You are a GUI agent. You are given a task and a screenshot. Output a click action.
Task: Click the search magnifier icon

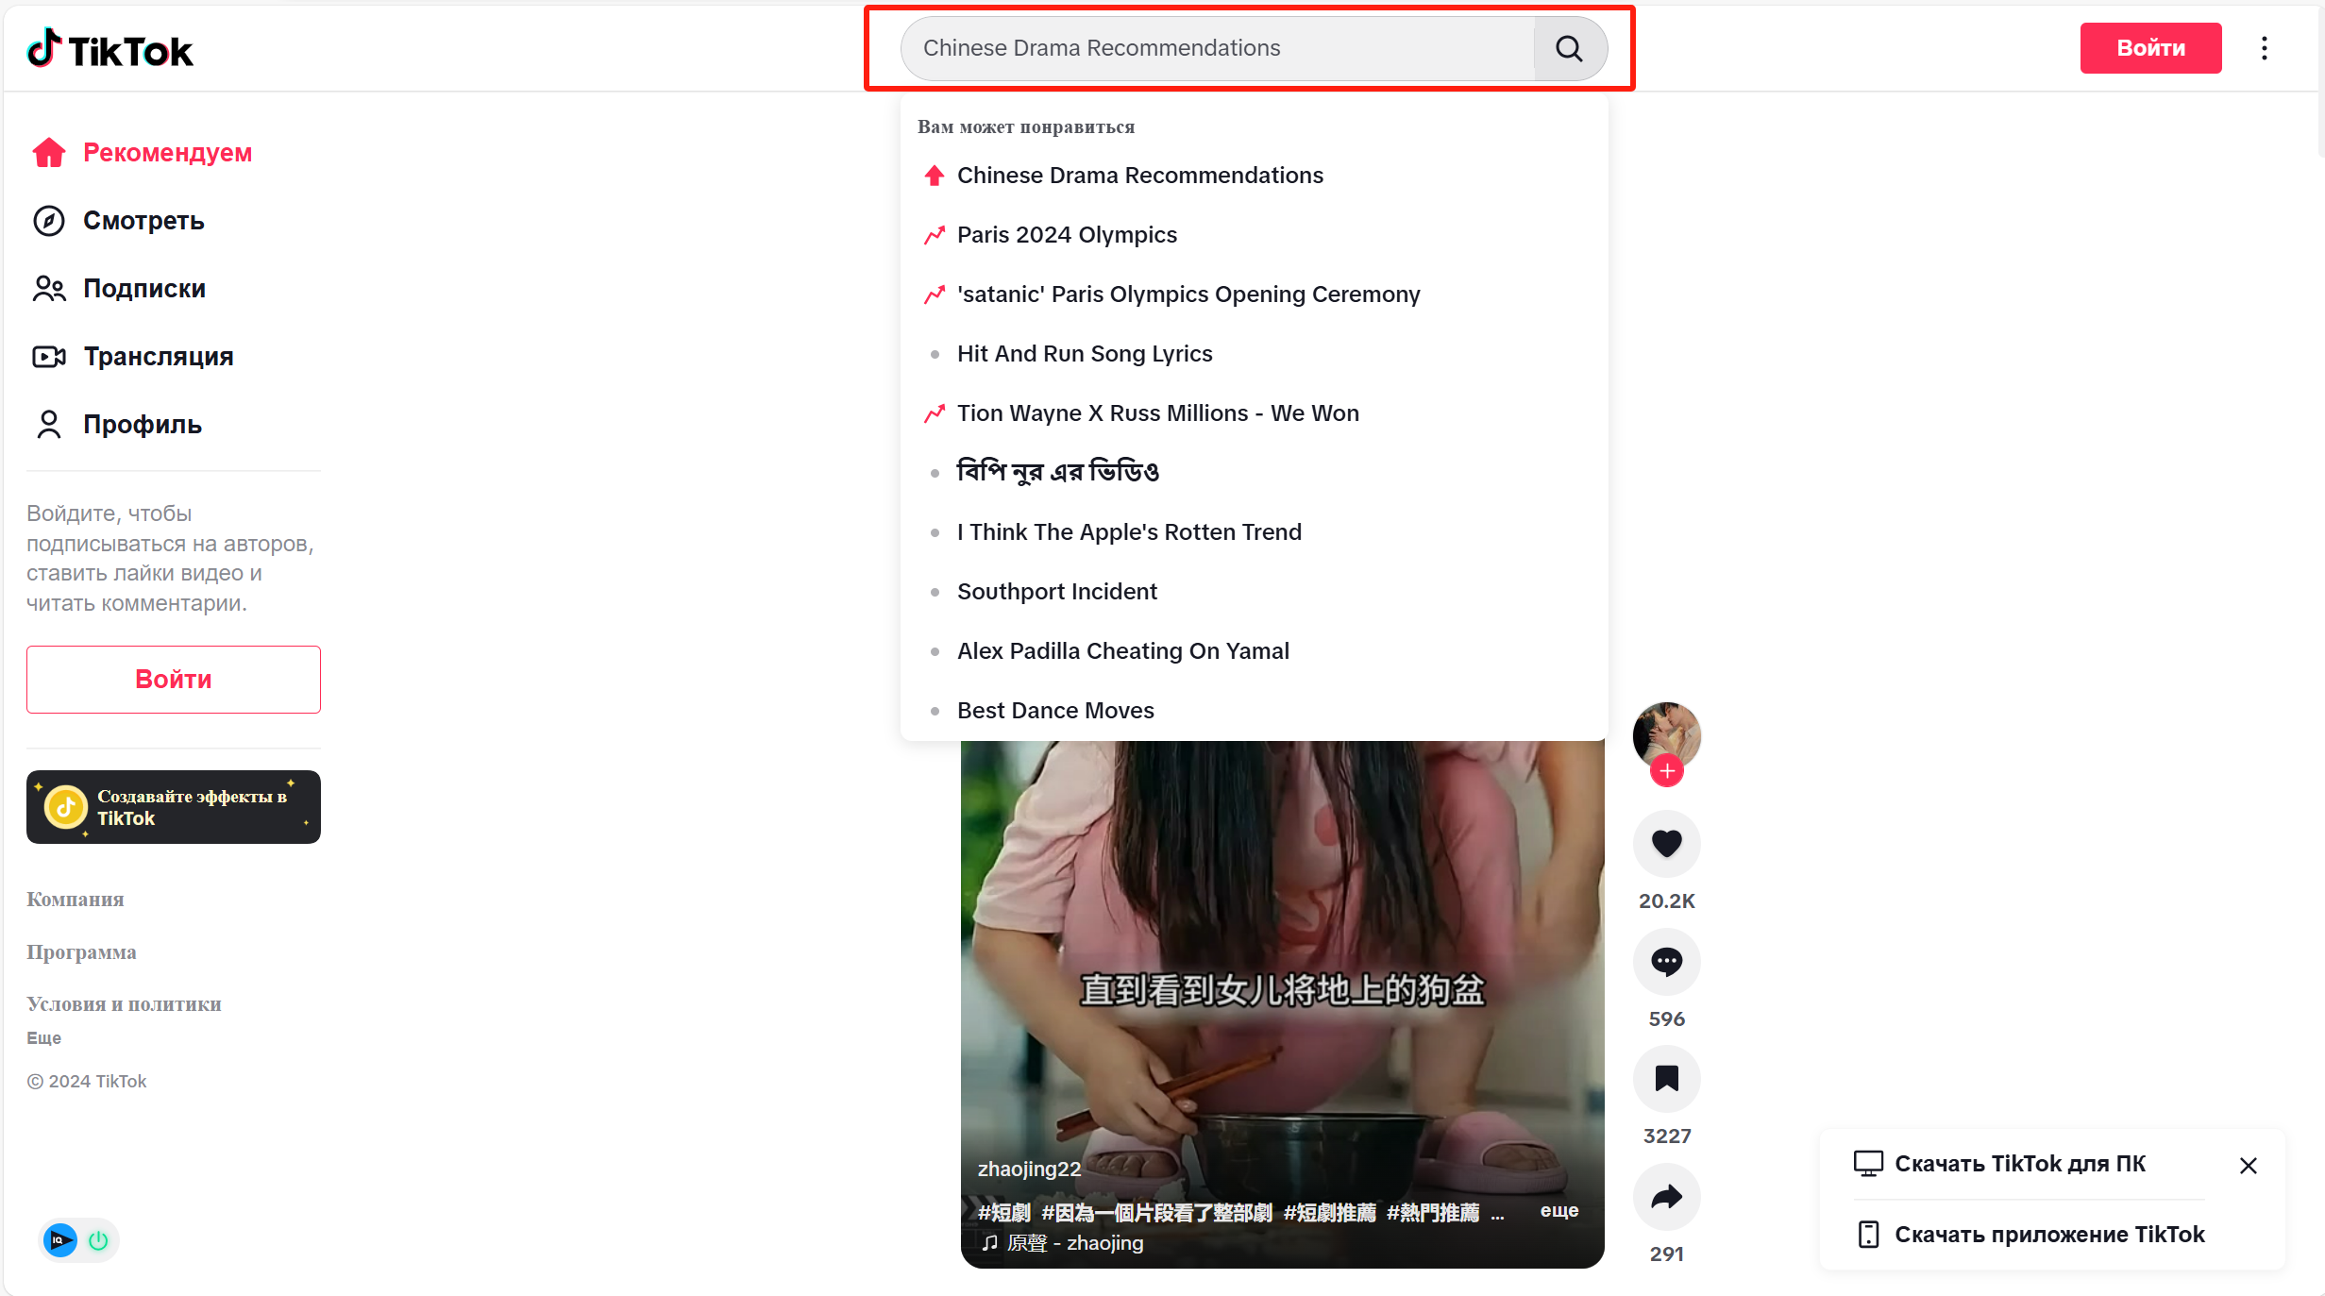(x=1567, y=48)
